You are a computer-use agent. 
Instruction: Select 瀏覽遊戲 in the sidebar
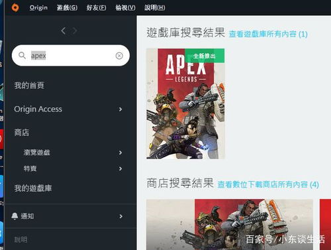click(37, 153)
